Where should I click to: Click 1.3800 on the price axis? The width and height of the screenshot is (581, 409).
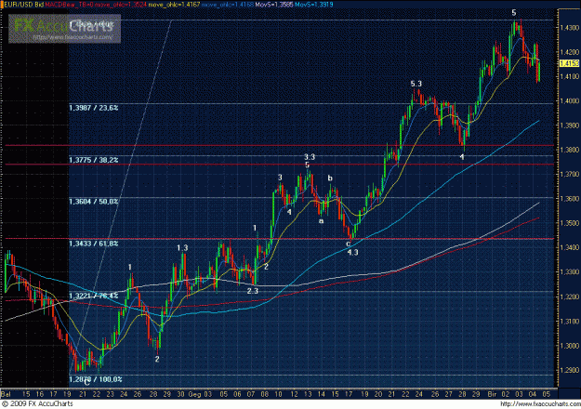[569, 150]
